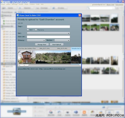Select the red brick house thumbnail
The image size is (125, 118).
[27, 57]
